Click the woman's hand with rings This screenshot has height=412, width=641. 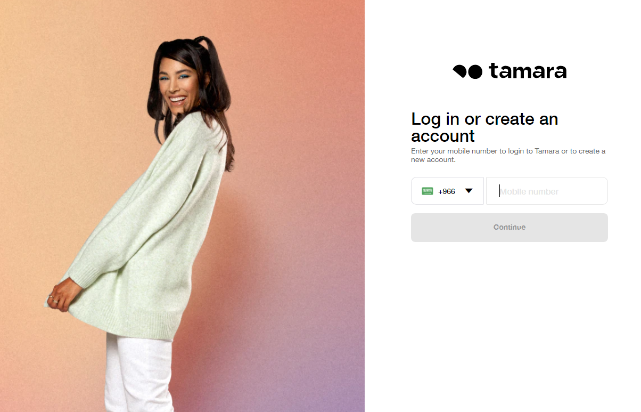tap(57, 297)
